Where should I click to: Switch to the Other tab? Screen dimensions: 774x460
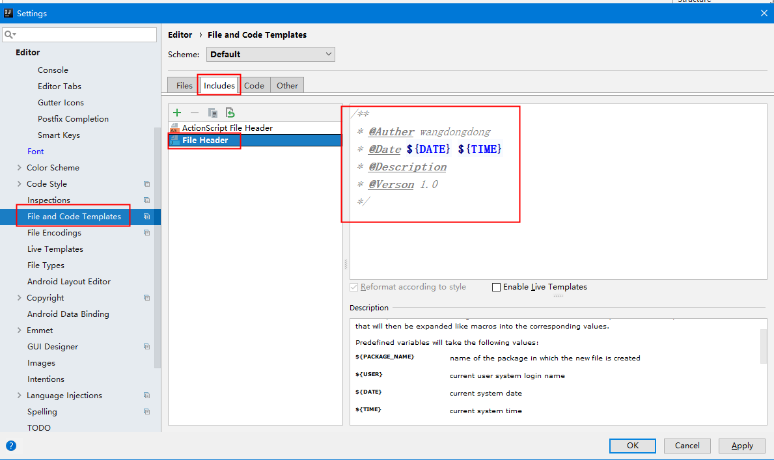pyautogui.click(x=287, y=85)
